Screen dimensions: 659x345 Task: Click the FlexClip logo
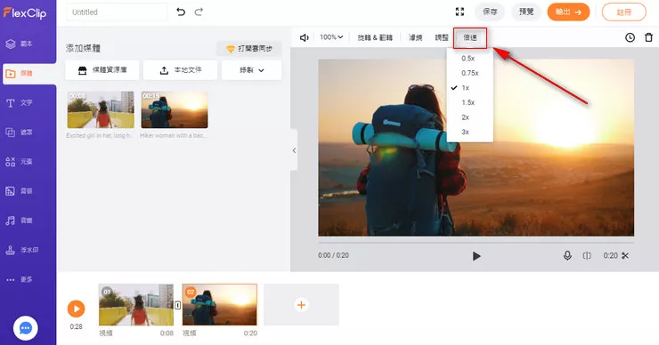point(25,13)
